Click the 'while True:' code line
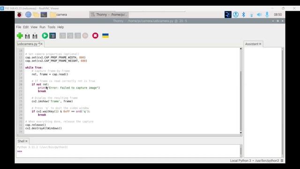Viewport: 300px width, 169px height. (x=34, y=68)
